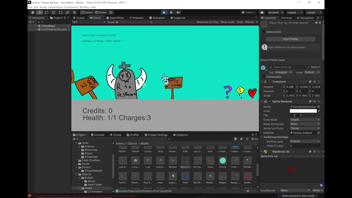Open the Component menu
Viewport: 352px width, 198px height.
point(71,7)
